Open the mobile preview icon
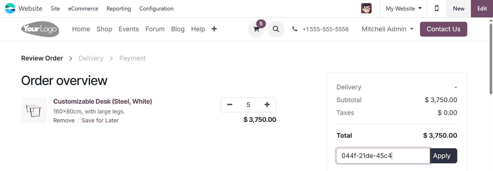This screenshot has width=493, height=171. tap(436, 8)
